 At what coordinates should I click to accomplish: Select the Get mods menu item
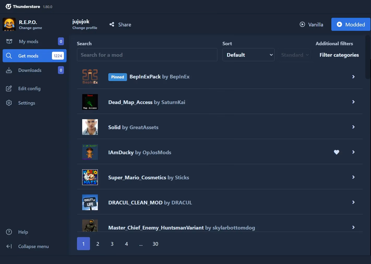[x=34, y=56]
